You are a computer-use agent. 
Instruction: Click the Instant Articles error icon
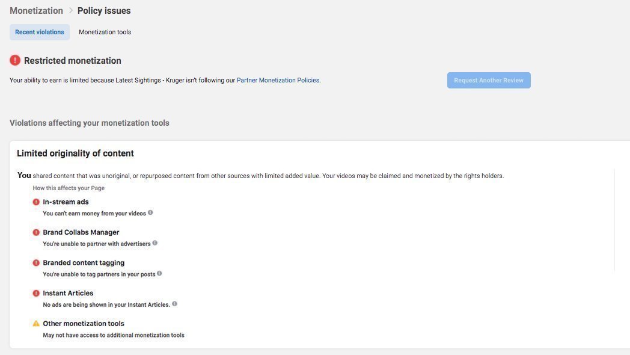[x=36, y=293]
